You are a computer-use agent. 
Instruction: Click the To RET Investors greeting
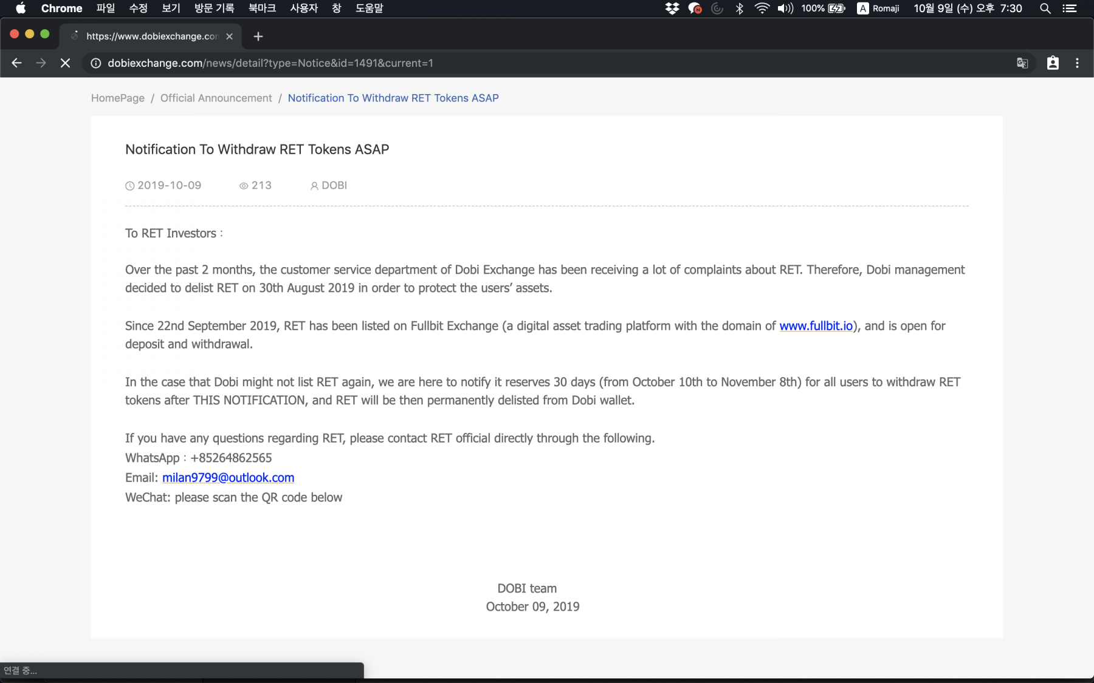click(x=174, y=234)
